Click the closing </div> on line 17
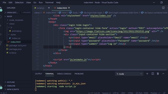Viewport: 168px width, 94px height. (x=67, y=47)
